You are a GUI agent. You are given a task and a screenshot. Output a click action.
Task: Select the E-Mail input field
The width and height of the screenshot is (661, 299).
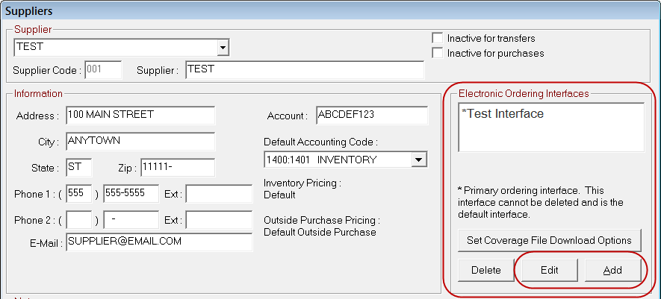[x=158, y=242]
